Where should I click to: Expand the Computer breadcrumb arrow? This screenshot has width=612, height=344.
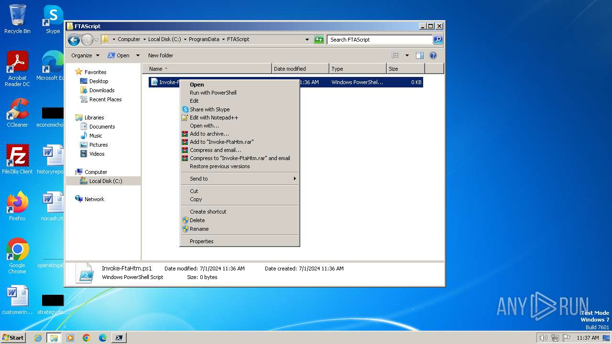tap(144, 40)
